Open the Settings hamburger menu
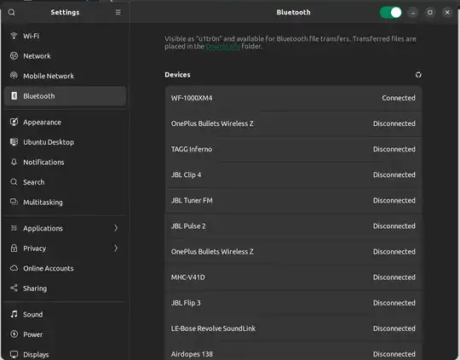 tap(118, 12)
